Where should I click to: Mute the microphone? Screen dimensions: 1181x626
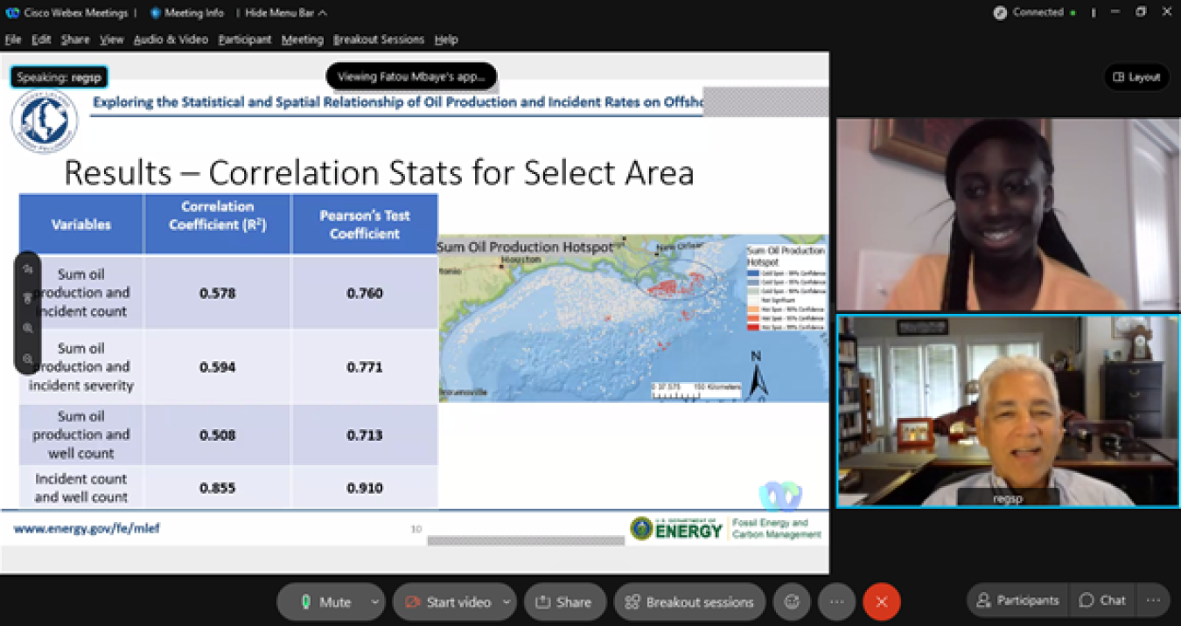(325, 602)
